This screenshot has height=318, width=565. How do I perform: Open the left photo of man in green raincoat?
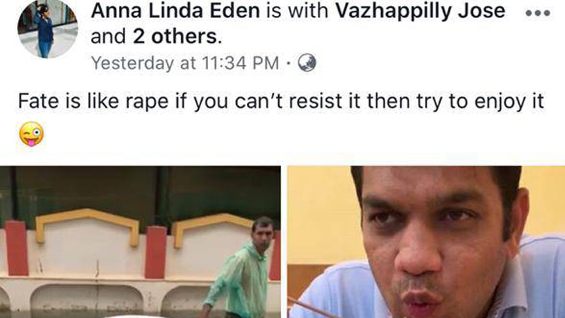click(x=140, y=242)
